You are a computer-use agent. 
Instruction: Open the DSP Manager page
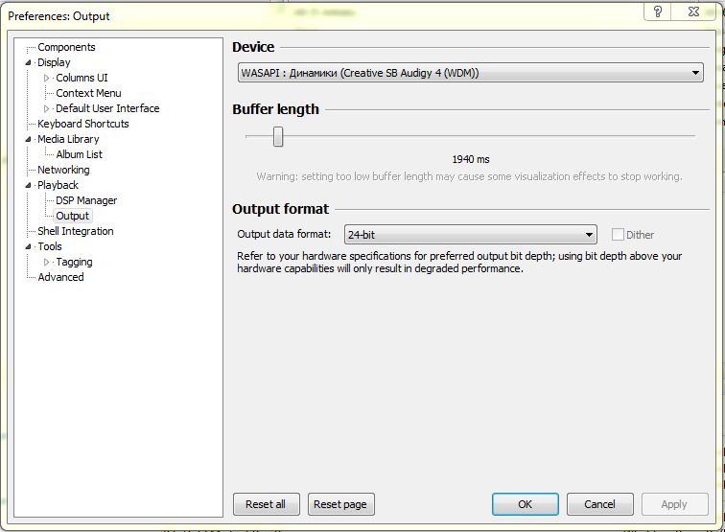pos(86,200)
